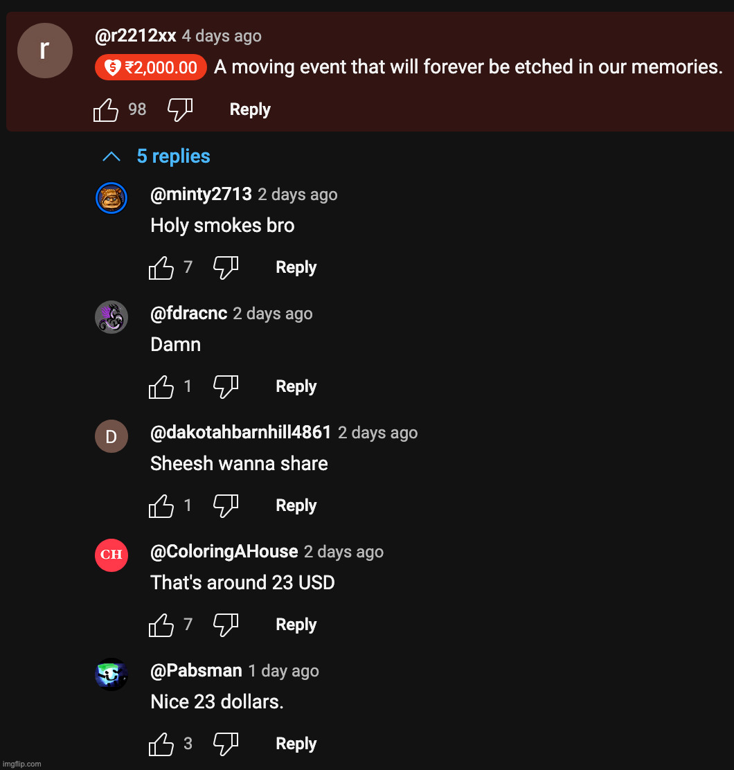The width and height of the screenshot is (734, 770).
Task: Dislike @Pabsman's reply
Action: tap(226, 744)
